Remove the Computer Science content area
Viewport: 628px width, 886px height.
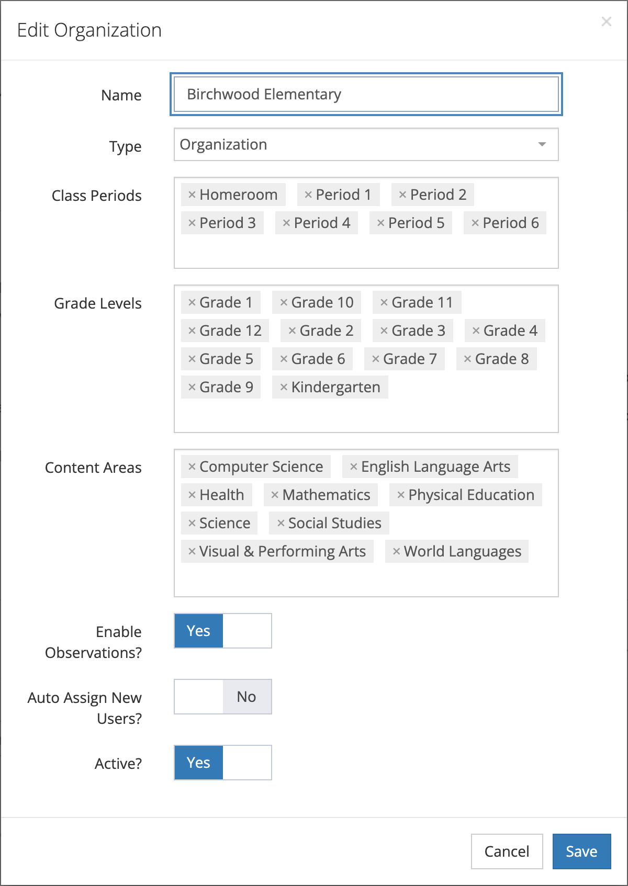[x=192, y=467]
